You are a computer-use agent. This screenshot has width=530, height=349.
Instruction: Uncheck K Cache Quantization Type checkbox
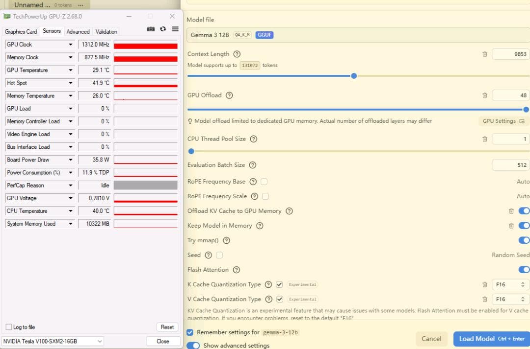point(279,284)
